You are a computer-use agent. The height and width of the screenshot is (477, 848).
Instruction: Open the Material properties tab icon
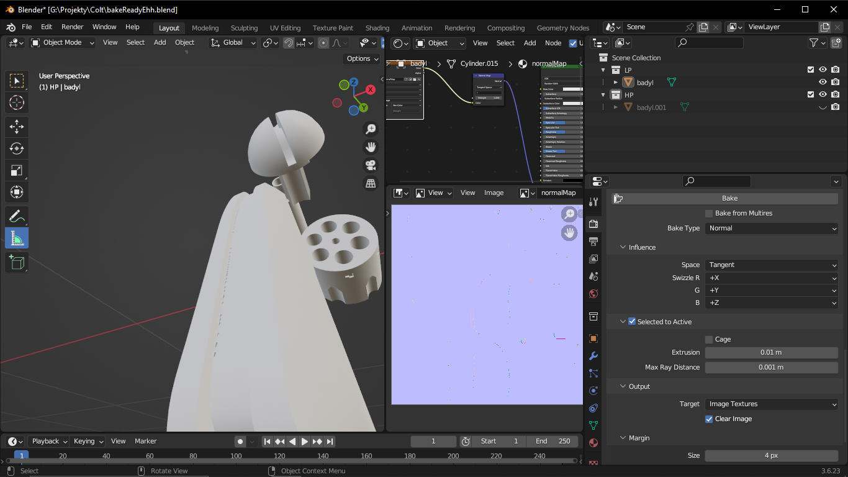(x=593, y=443)
